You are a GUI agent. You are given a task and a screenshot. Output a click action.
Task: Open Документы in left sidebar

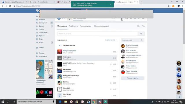pyautogui.click(x=43, y=56)
